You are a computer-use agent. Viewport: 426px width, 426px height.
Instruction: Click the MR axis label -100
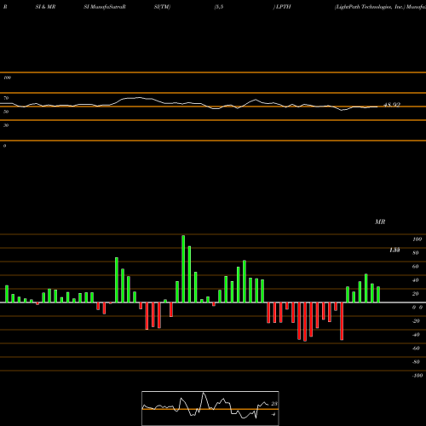pyautogui.click(x=417, y=376)
